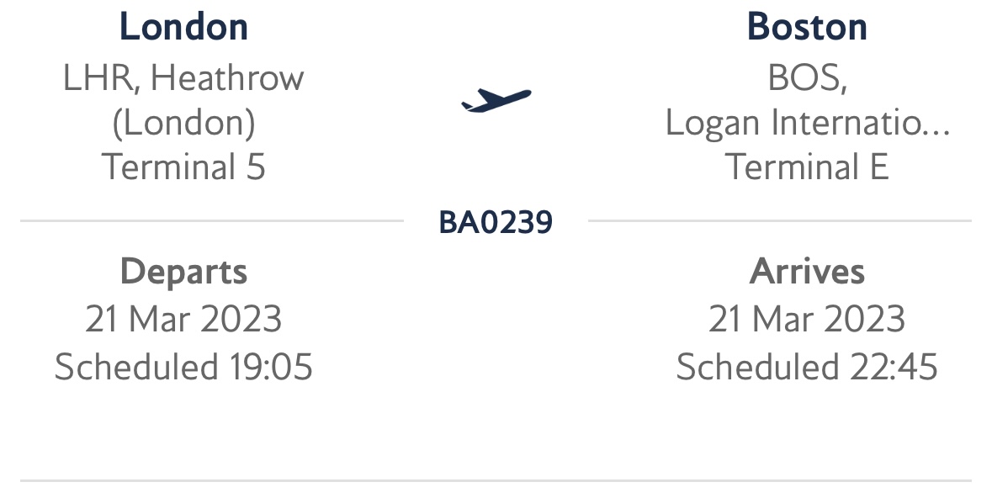Tap the Scheduled 22:45 arrival time
Viewport: 992px width, 498px height.
[x=807, y=368]
